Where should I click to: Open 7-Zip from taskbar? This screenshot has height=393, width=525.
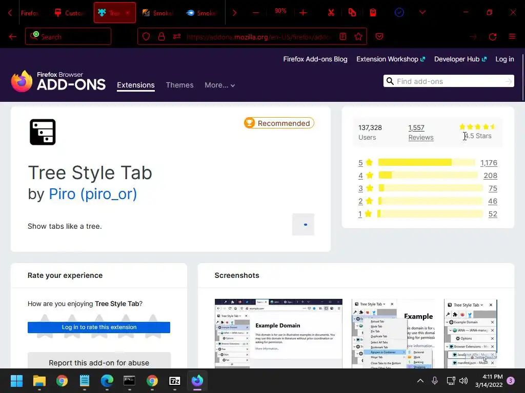click(x=174, y=381)
